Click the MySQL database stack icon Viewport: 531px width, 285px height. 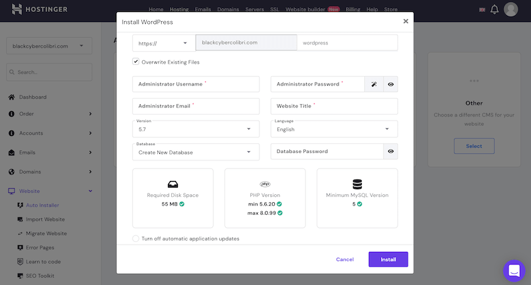click(x=357, y=184)
